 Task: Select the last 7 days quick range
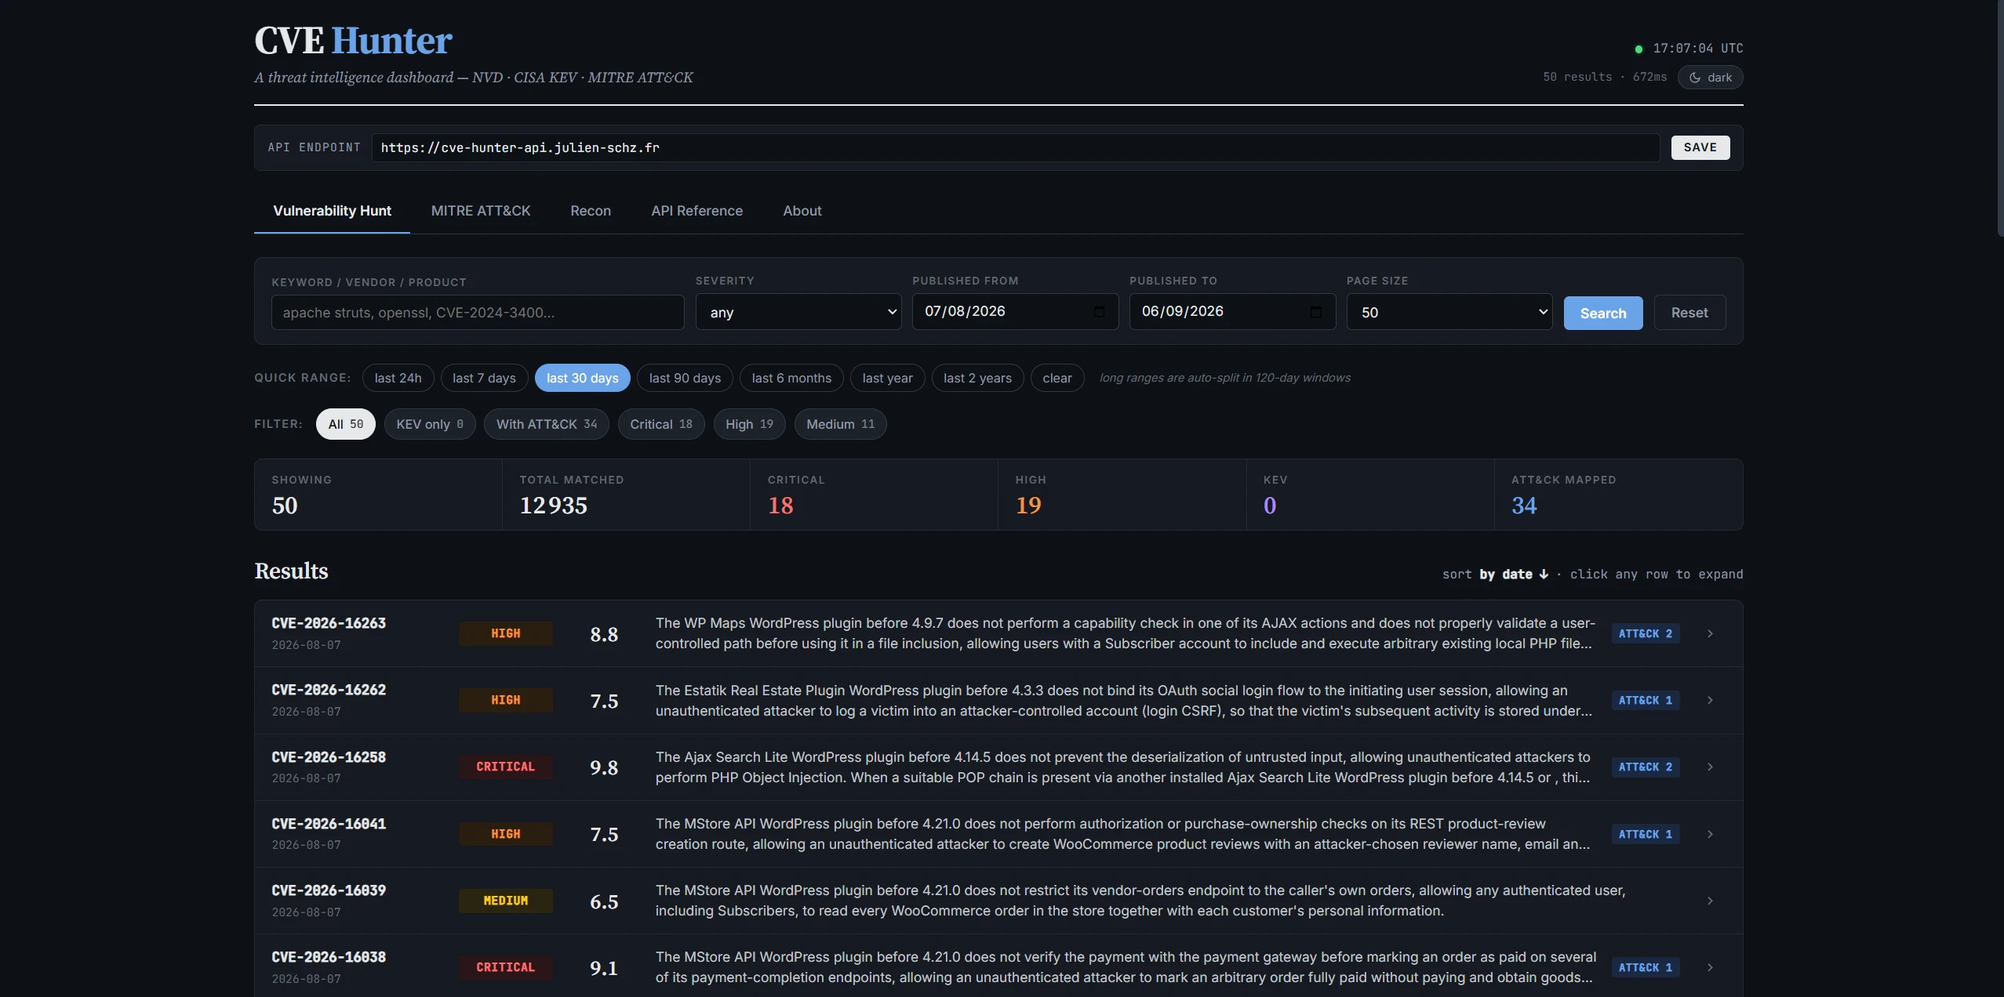tap(484, 378)
